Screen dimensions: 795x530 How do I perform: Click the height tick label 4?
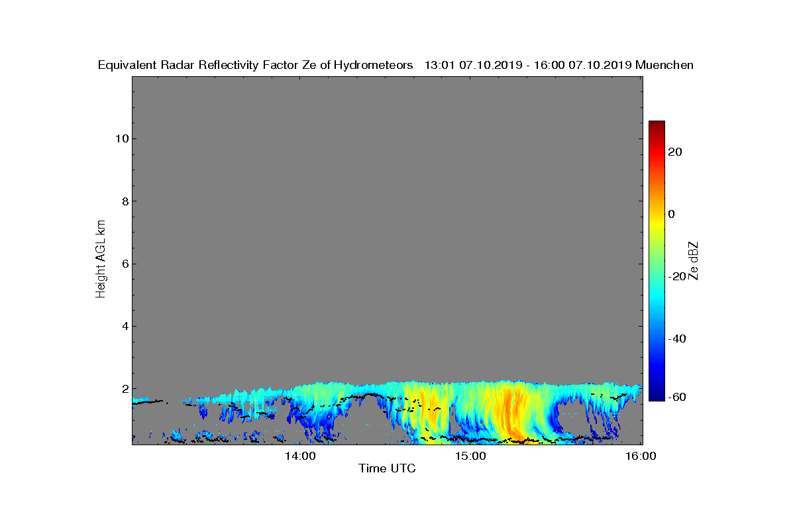tap(124, 326)
